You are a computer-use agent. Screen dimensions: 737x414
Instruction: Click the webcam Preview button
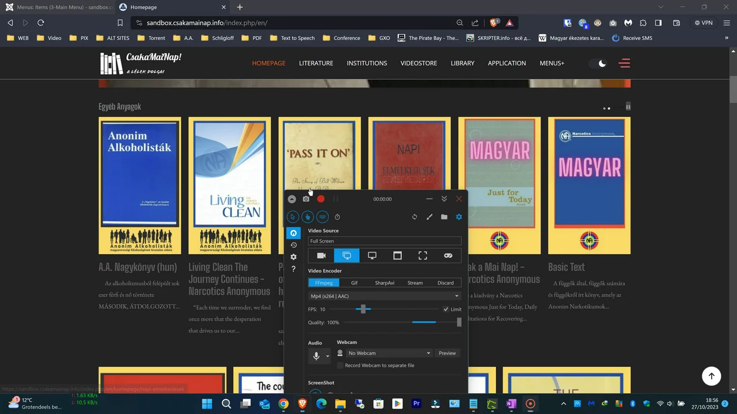pos(447,353)
